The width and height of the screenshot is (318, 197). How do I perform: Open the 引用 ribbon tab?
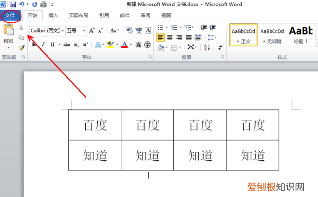(x=104, y=15)
